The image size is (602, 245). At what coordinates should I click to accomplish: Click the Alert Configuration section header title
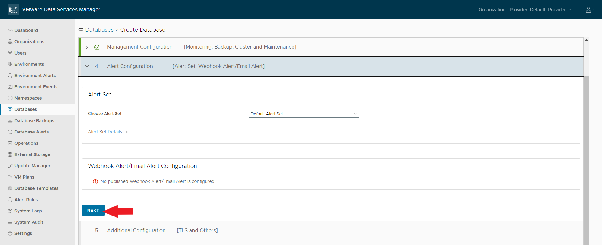click(130, 66)
